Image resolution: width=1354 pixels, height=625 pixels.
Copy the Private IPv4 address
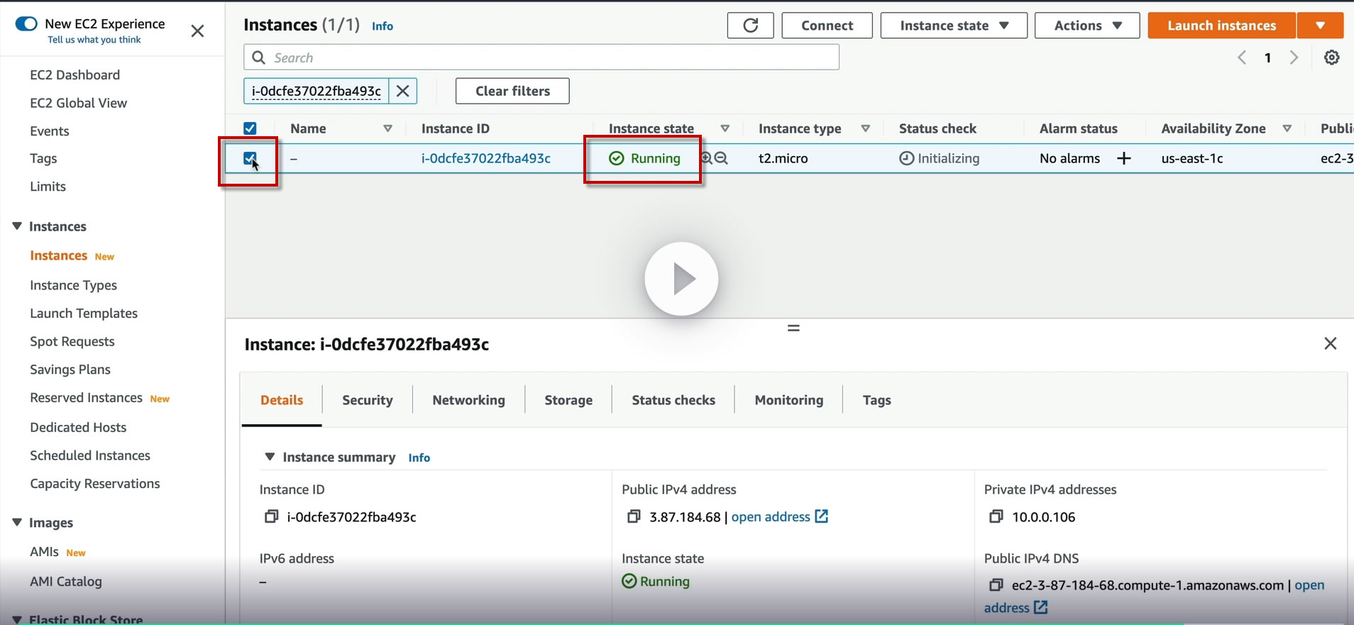point(996,516)
